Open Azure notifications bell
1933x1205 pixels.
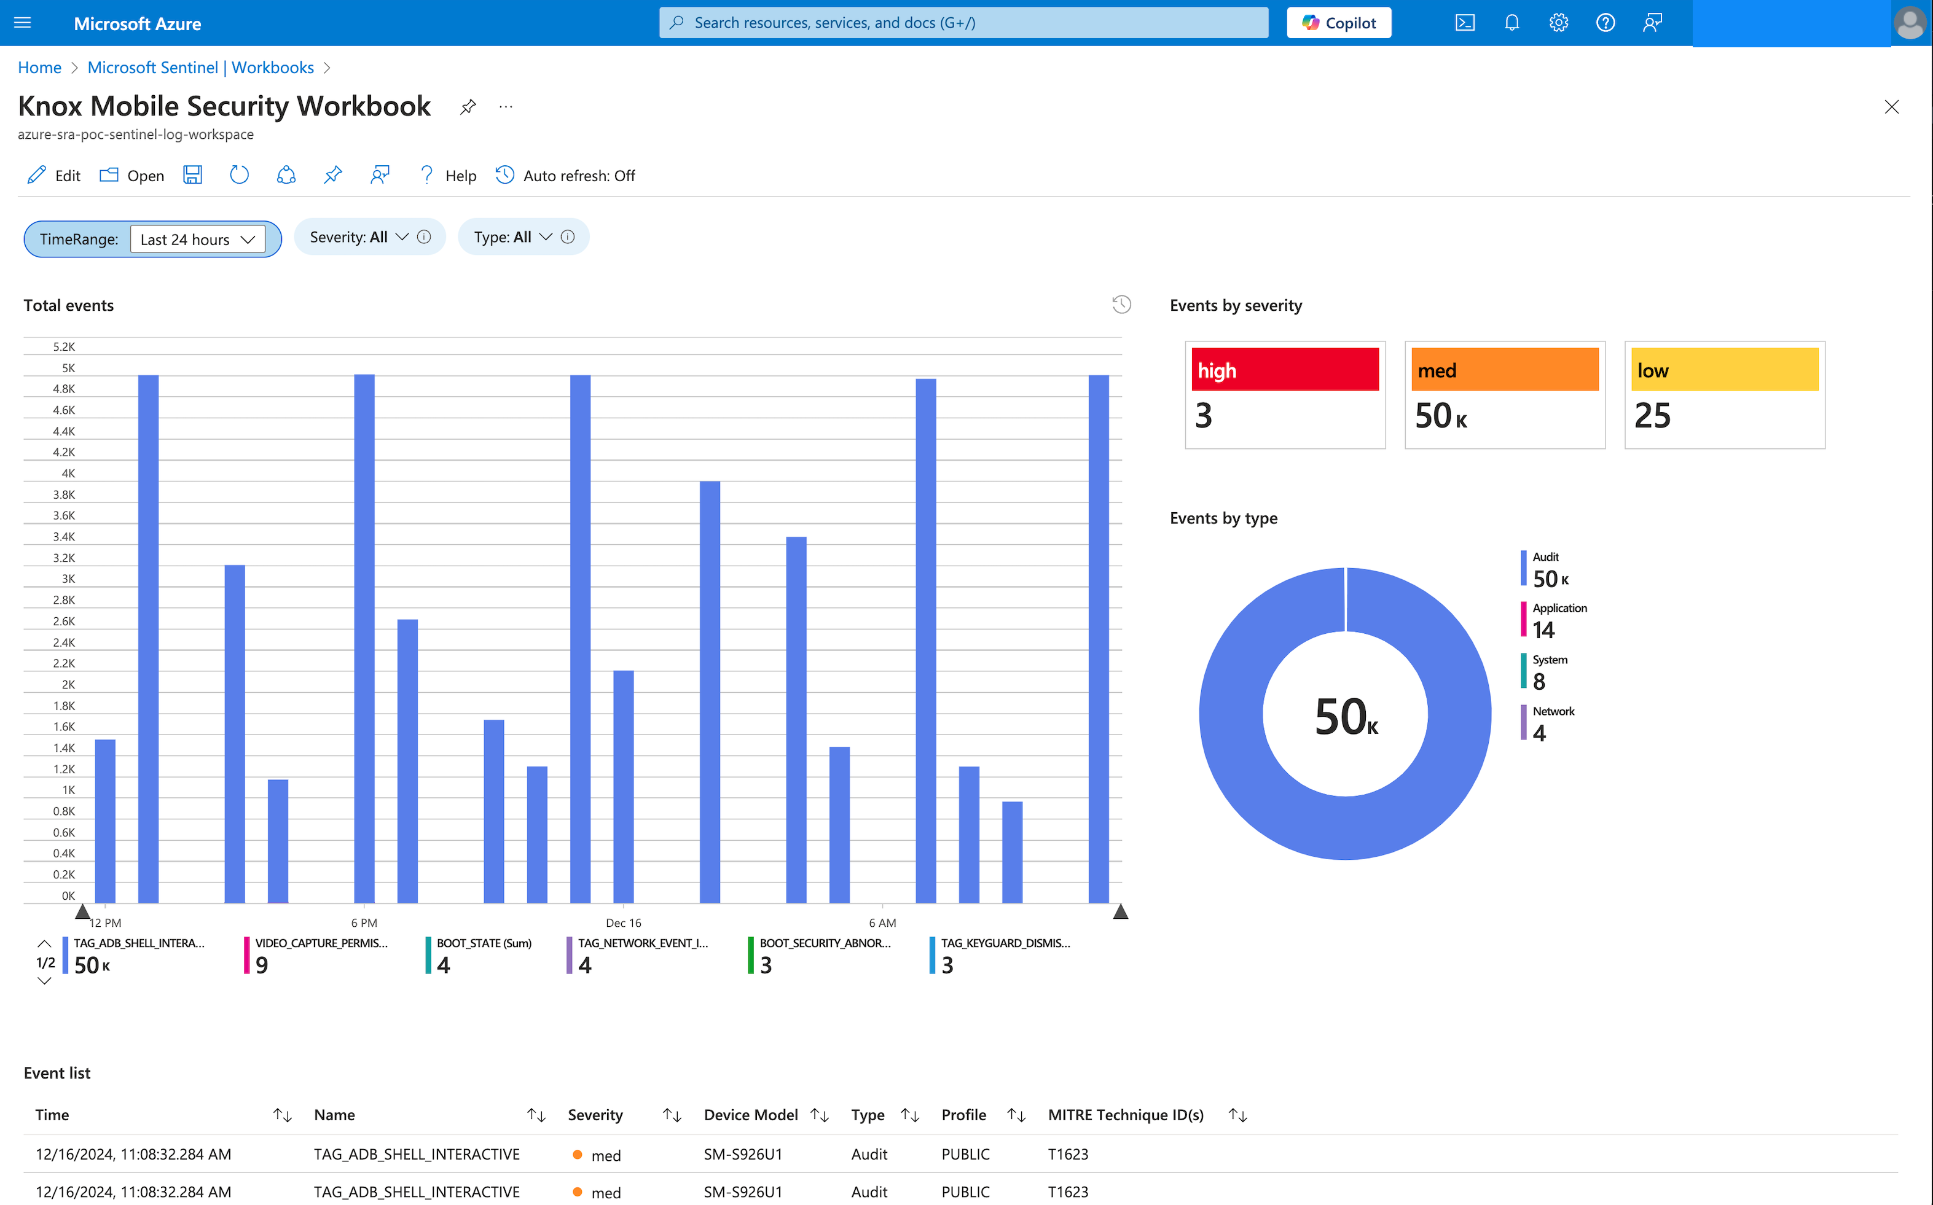click(x=1512, y=22)
